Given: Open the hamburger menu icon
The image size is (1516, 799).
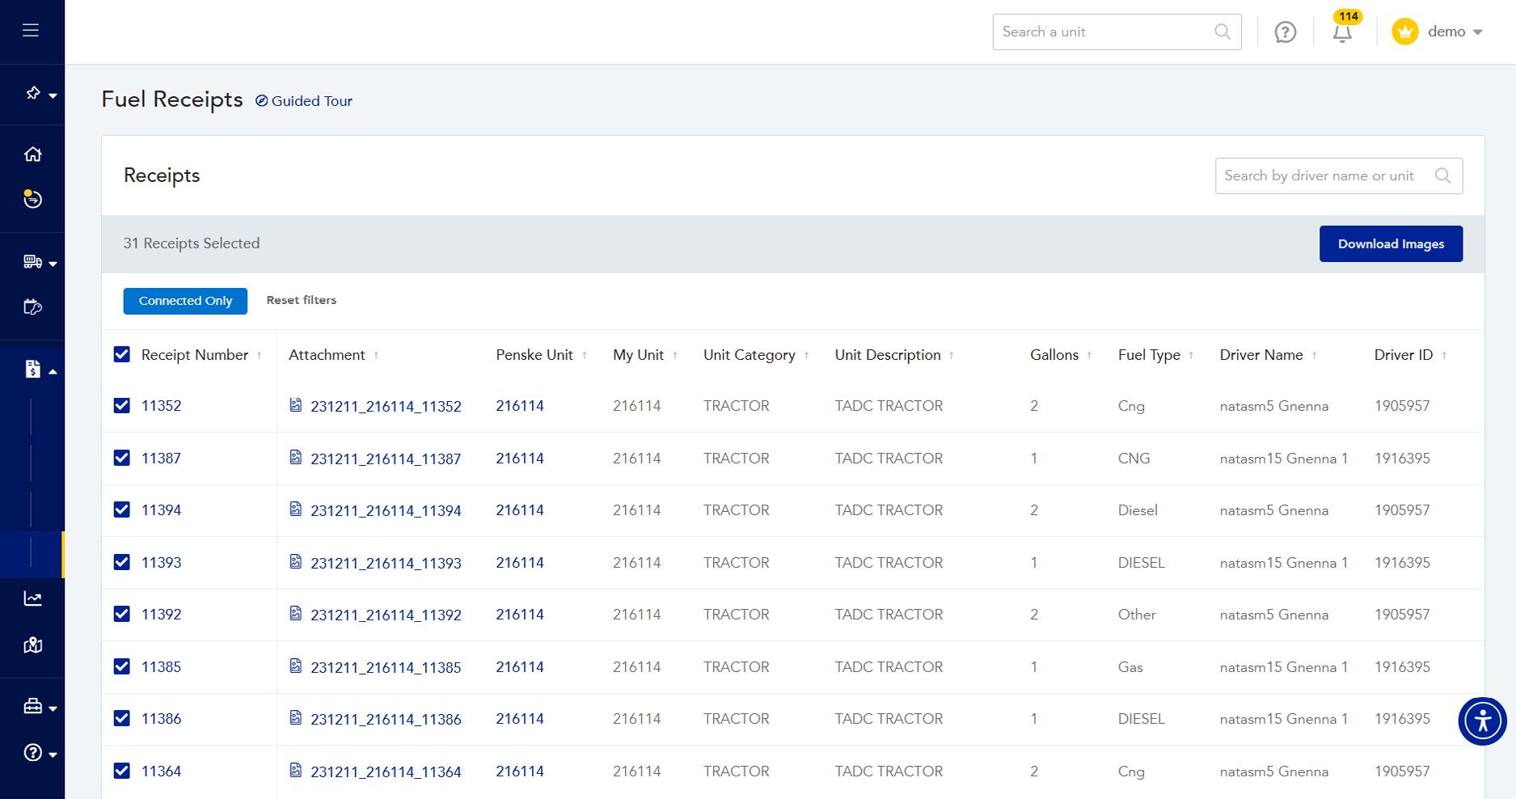Looking at the screenshot, I should click(31, 31).
